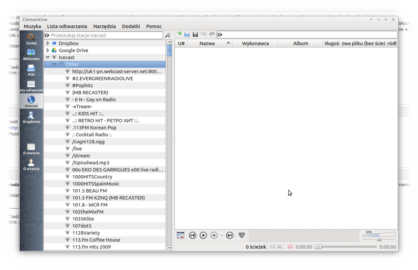Select the #Pophits station
Screen dimensions: 418x270
click(82, 85)
